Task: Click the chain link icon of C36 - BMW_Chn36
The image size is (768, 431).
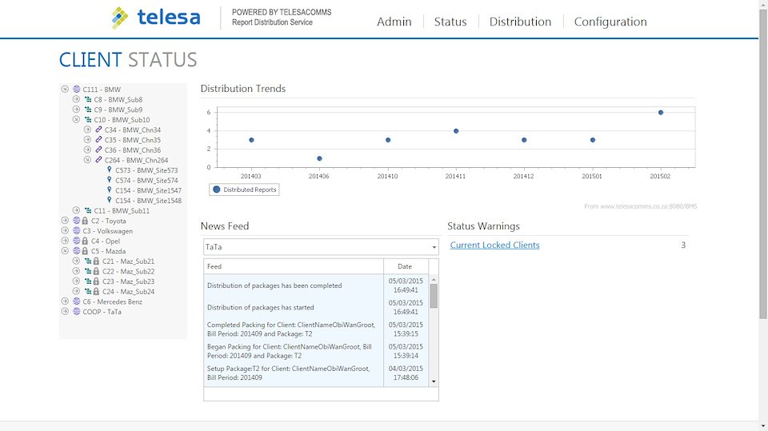Action: [x=98, y=150]
